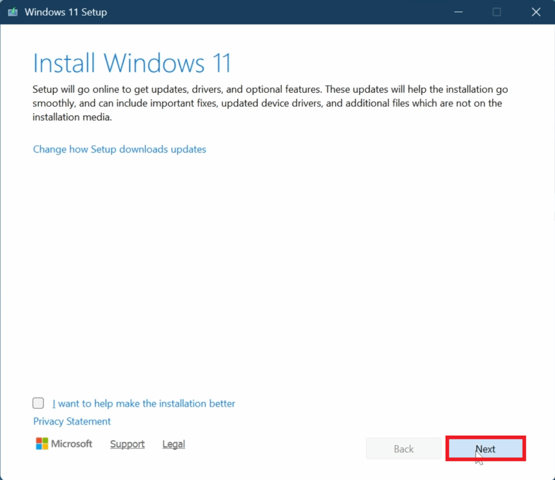
Task: Click the Microsoft wordmark text
Action: click(72, 444)
